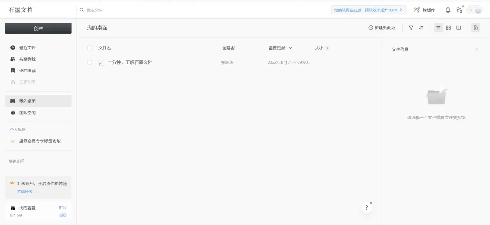490x225 pixels.
Task: Open 共享给我 in sidebar
Action: (38, 59)
